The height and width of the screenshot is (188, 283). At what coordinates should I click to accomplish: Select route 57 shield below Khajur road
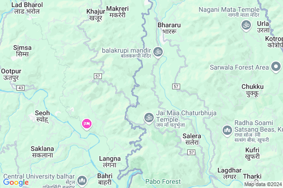click(x=98, y=76)
